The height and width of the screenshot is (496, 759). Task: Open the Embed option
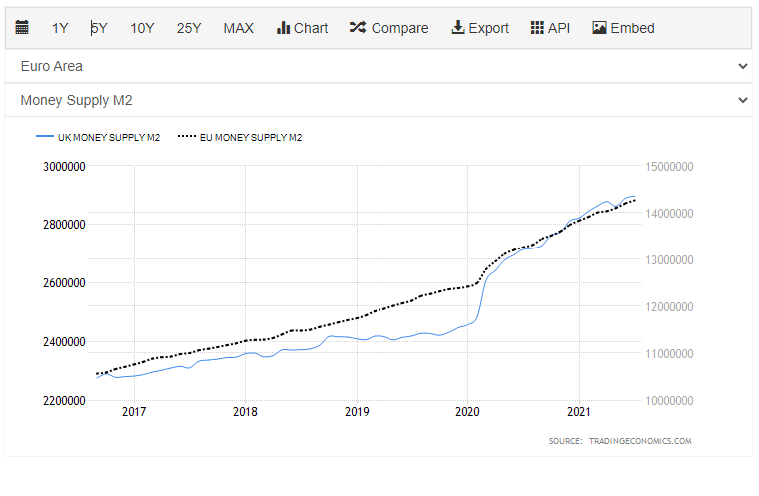[632, 28]
